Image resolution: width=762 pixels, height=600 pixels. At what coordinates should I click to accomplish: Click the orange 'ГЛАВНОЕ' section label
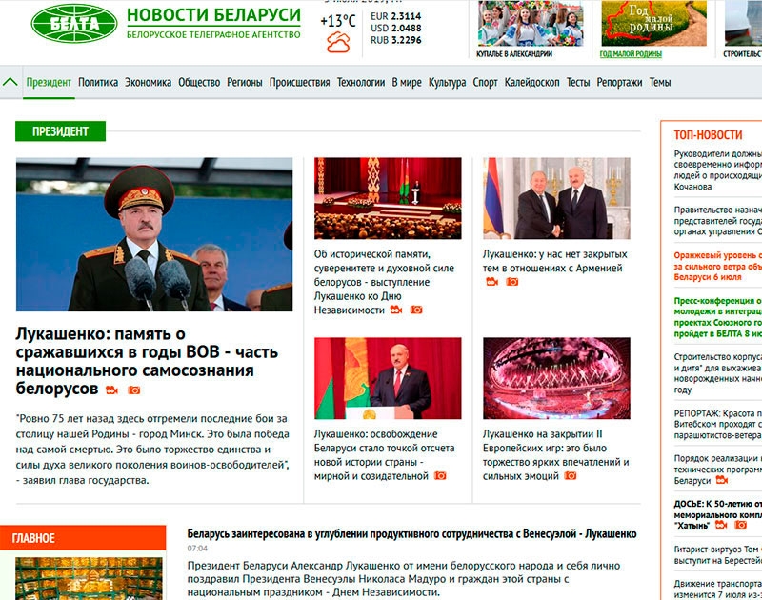tap(33, 539)
